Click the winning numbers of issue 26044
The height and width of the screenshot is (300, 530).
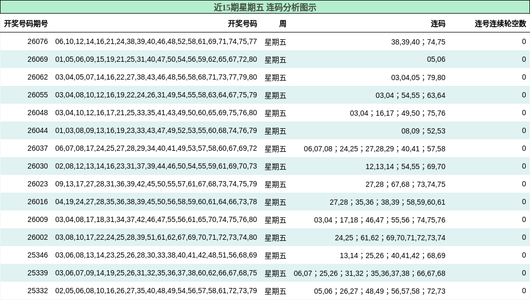[x=156, y=131]
